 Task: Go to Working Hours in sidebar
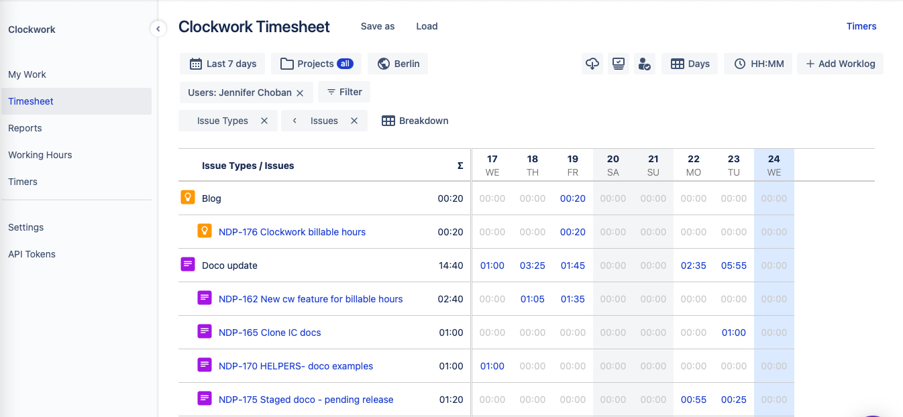click(x=40, y=155)
